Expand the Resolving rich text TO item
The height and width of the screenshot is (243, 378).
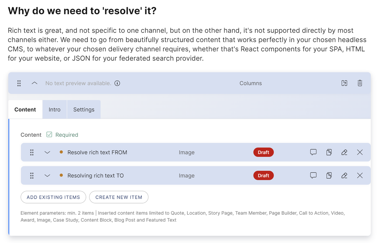47,175
